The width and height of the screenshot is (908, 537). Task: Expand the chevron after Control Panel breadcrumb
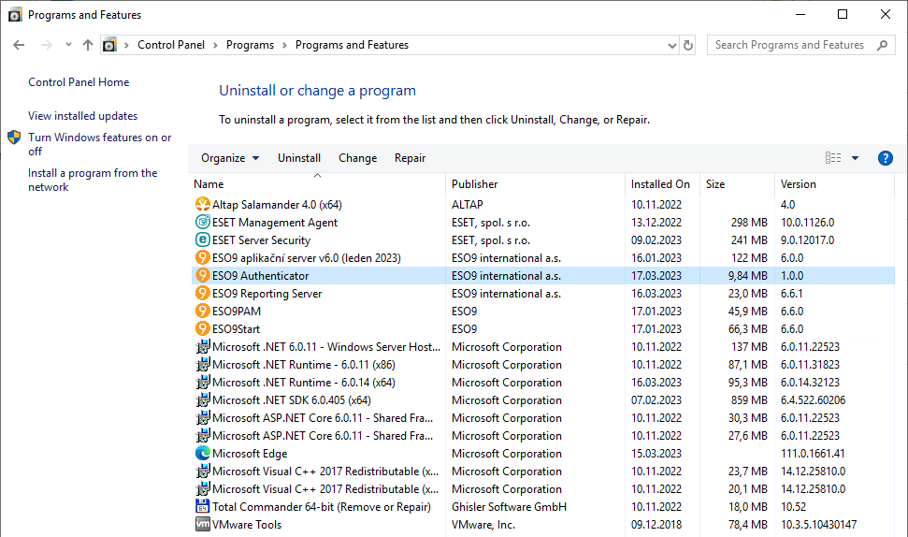coord(215,45)
